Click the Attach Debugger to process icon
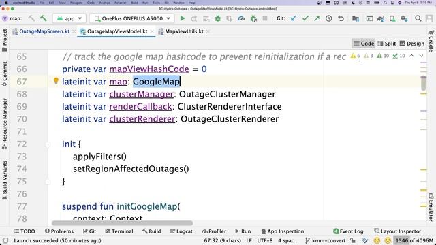 click(253, 18)
